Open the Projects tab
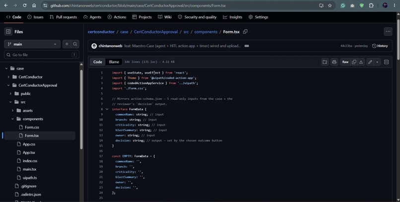The height and width of the screenshot is (202, 400). point(142,17)
